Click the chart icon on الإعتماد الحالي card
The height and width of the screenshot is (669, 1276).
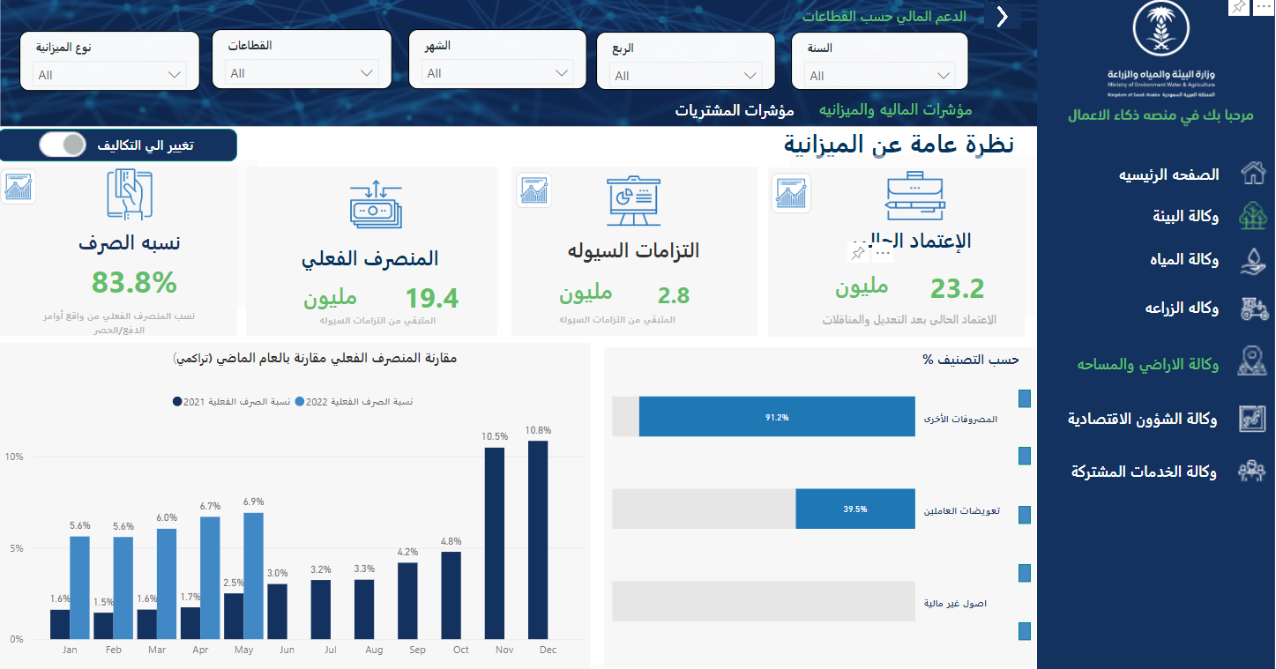click(x=790, y=193)
